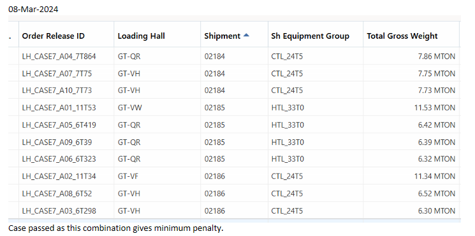Click GT-QR in the LH_CASE7_A04_7T864 row
This screenshot has height=236, width=475.
pos(129,57)
